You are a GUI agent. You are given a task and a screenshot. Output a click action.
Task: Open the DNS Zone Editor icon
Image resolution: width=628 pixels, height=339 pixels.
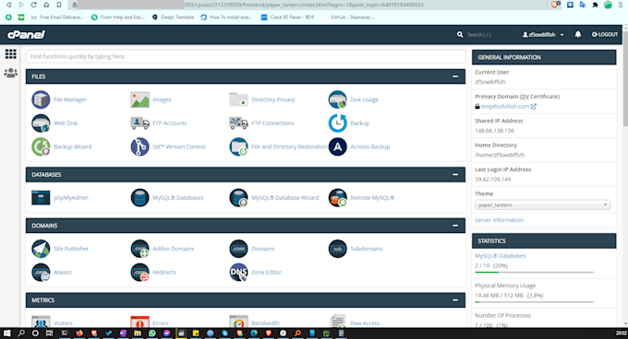point(238,273)
